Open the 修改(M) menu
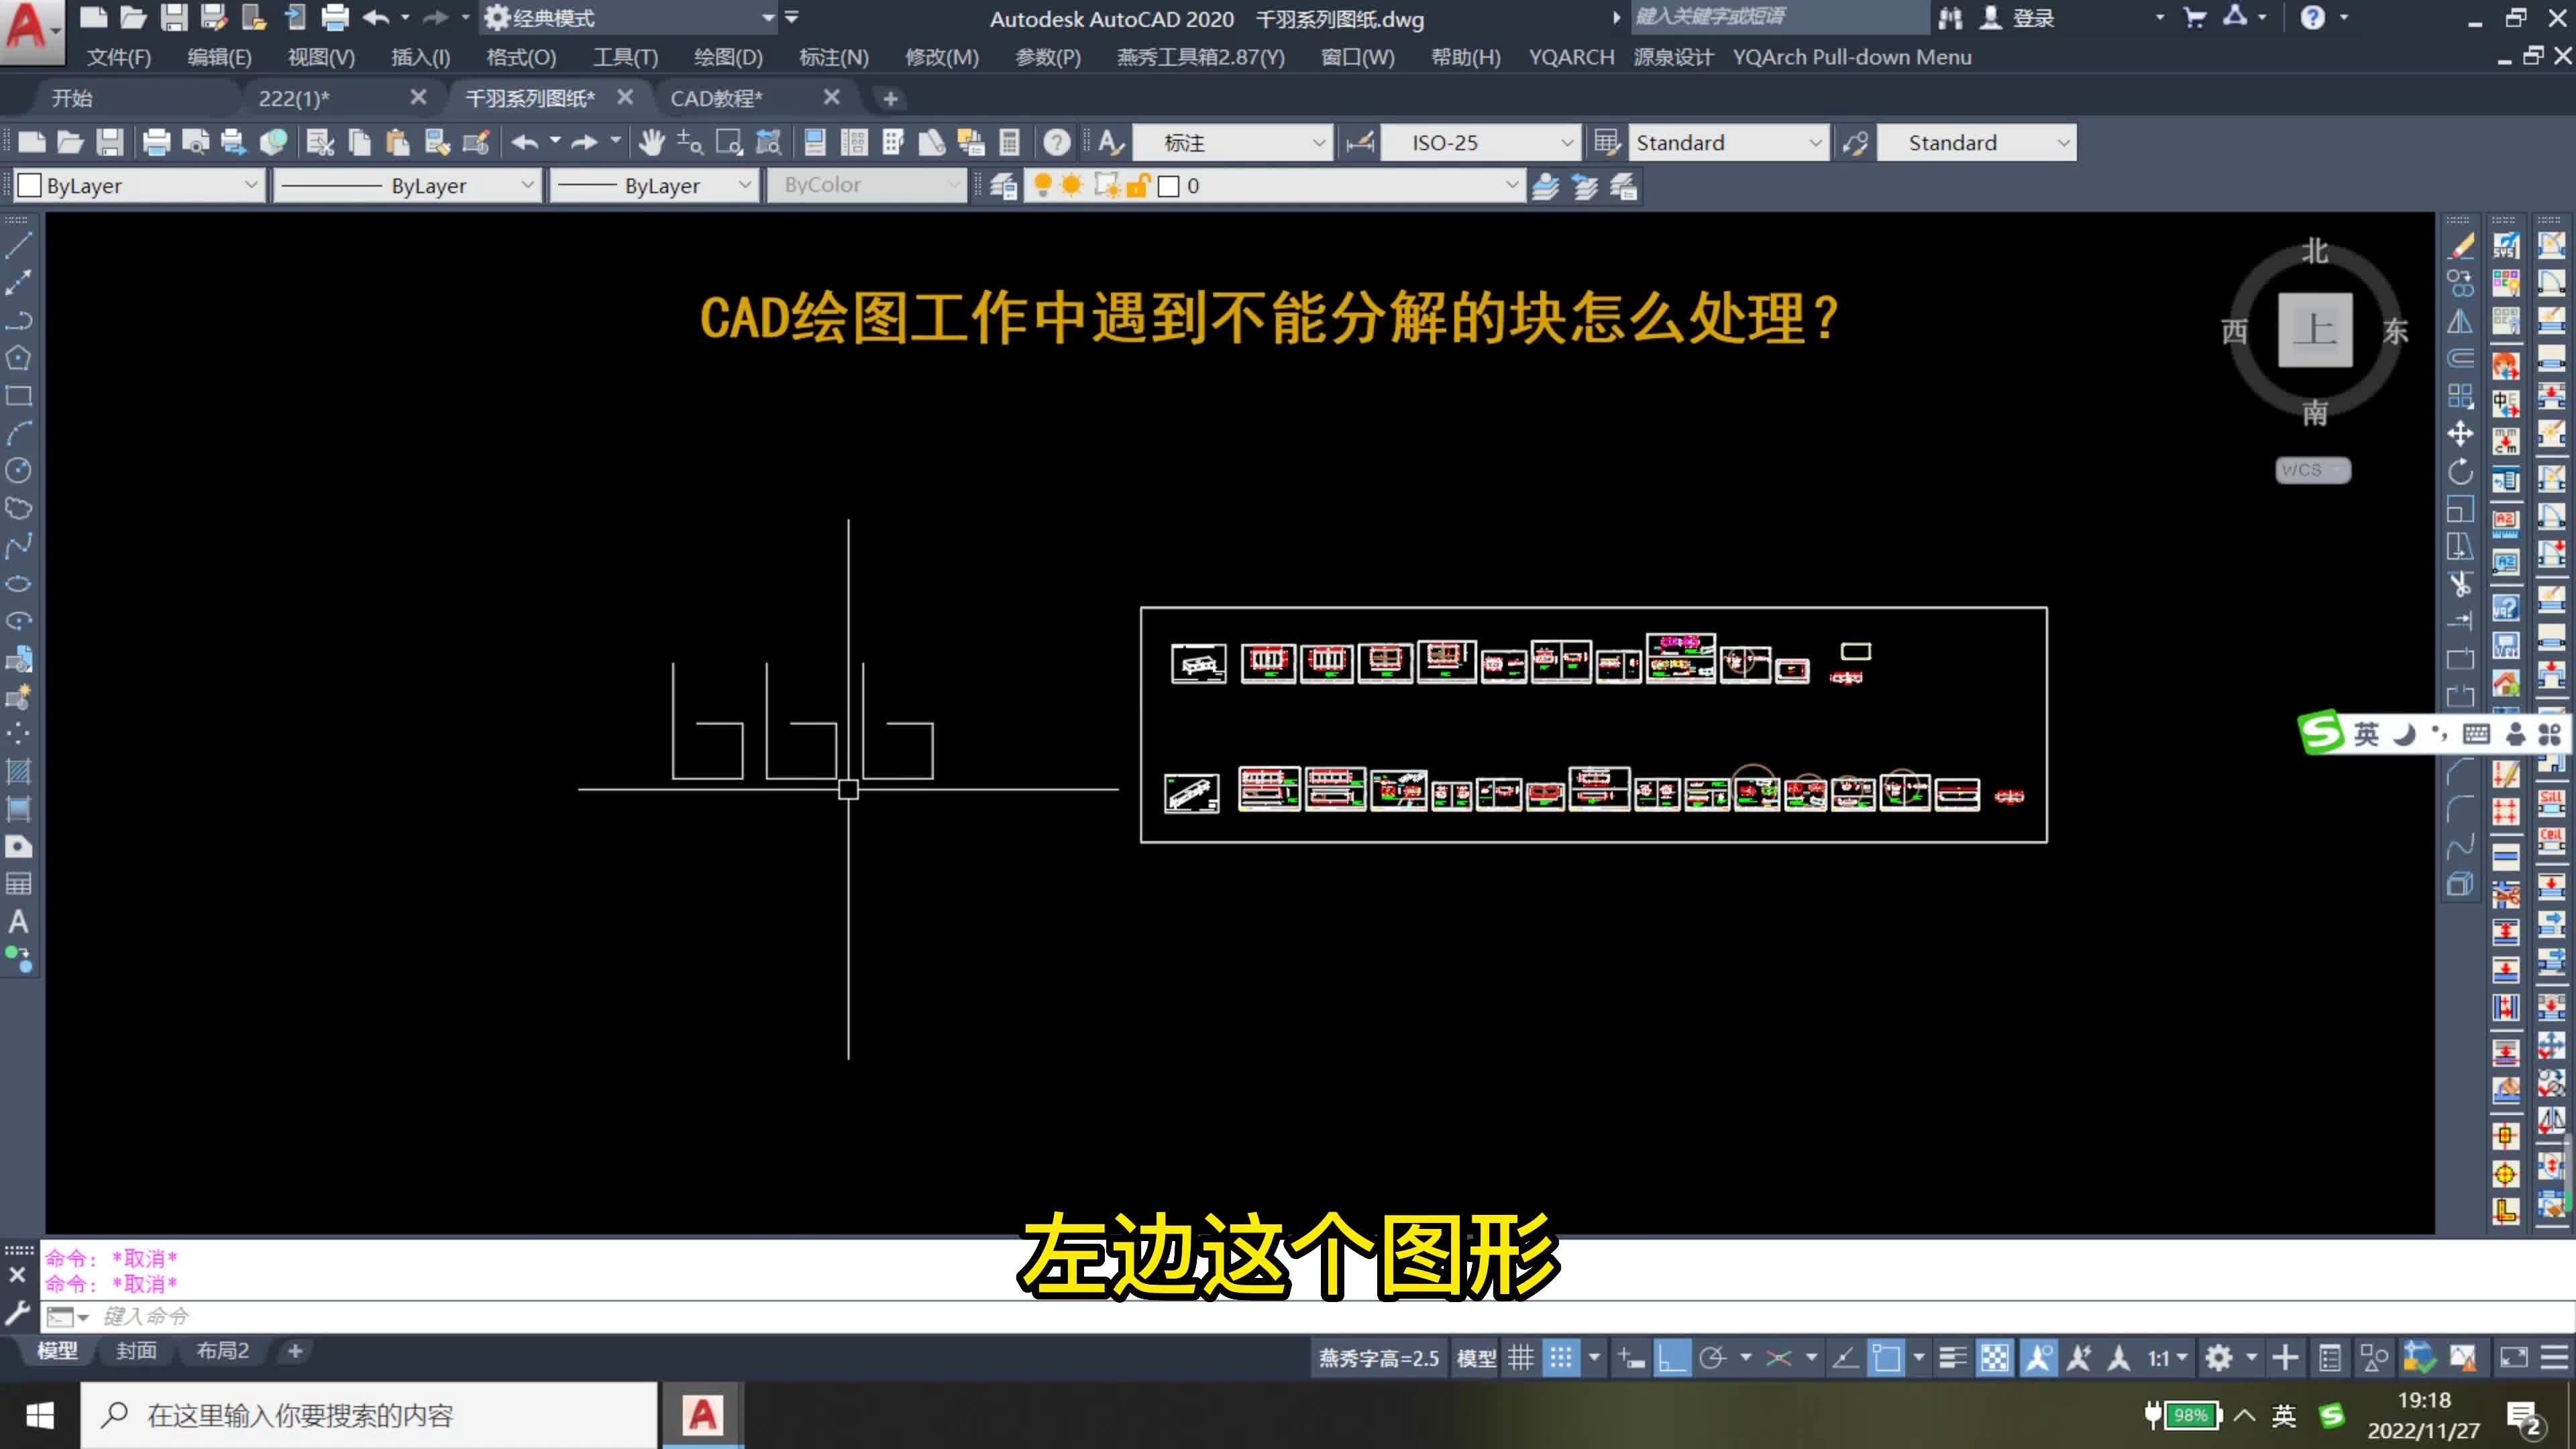2576x1449 pixels. tap(941, 57)
